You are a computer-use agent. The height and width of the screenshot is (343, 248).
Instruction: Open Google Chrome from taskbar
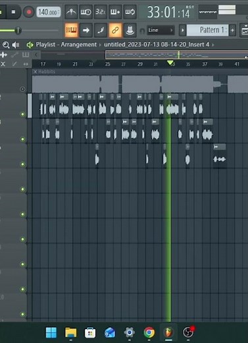[x=149, y=332]
